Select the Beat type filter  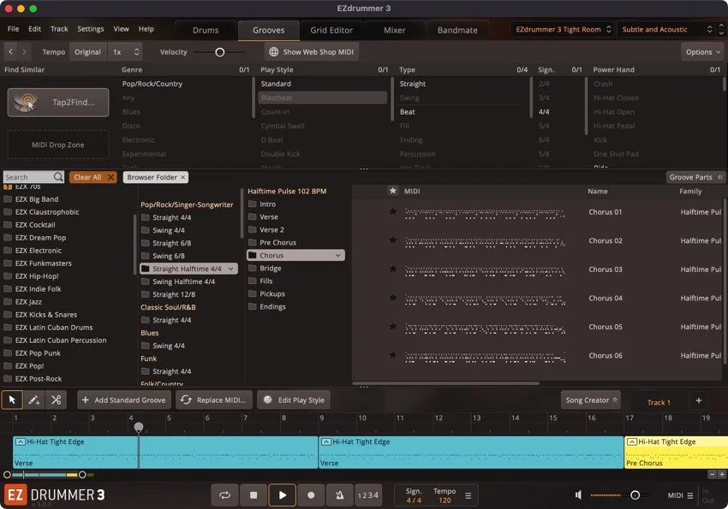click(x=407, y=112)
